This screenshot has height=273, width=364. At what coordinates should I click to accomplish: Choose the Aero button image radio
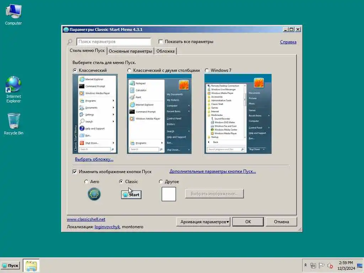pyautogui.click(x=86, y=182)
